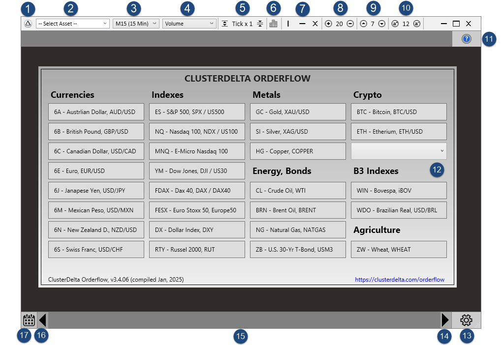Click the 'Energy, Bonds' heading text

[x=282, y=171]
